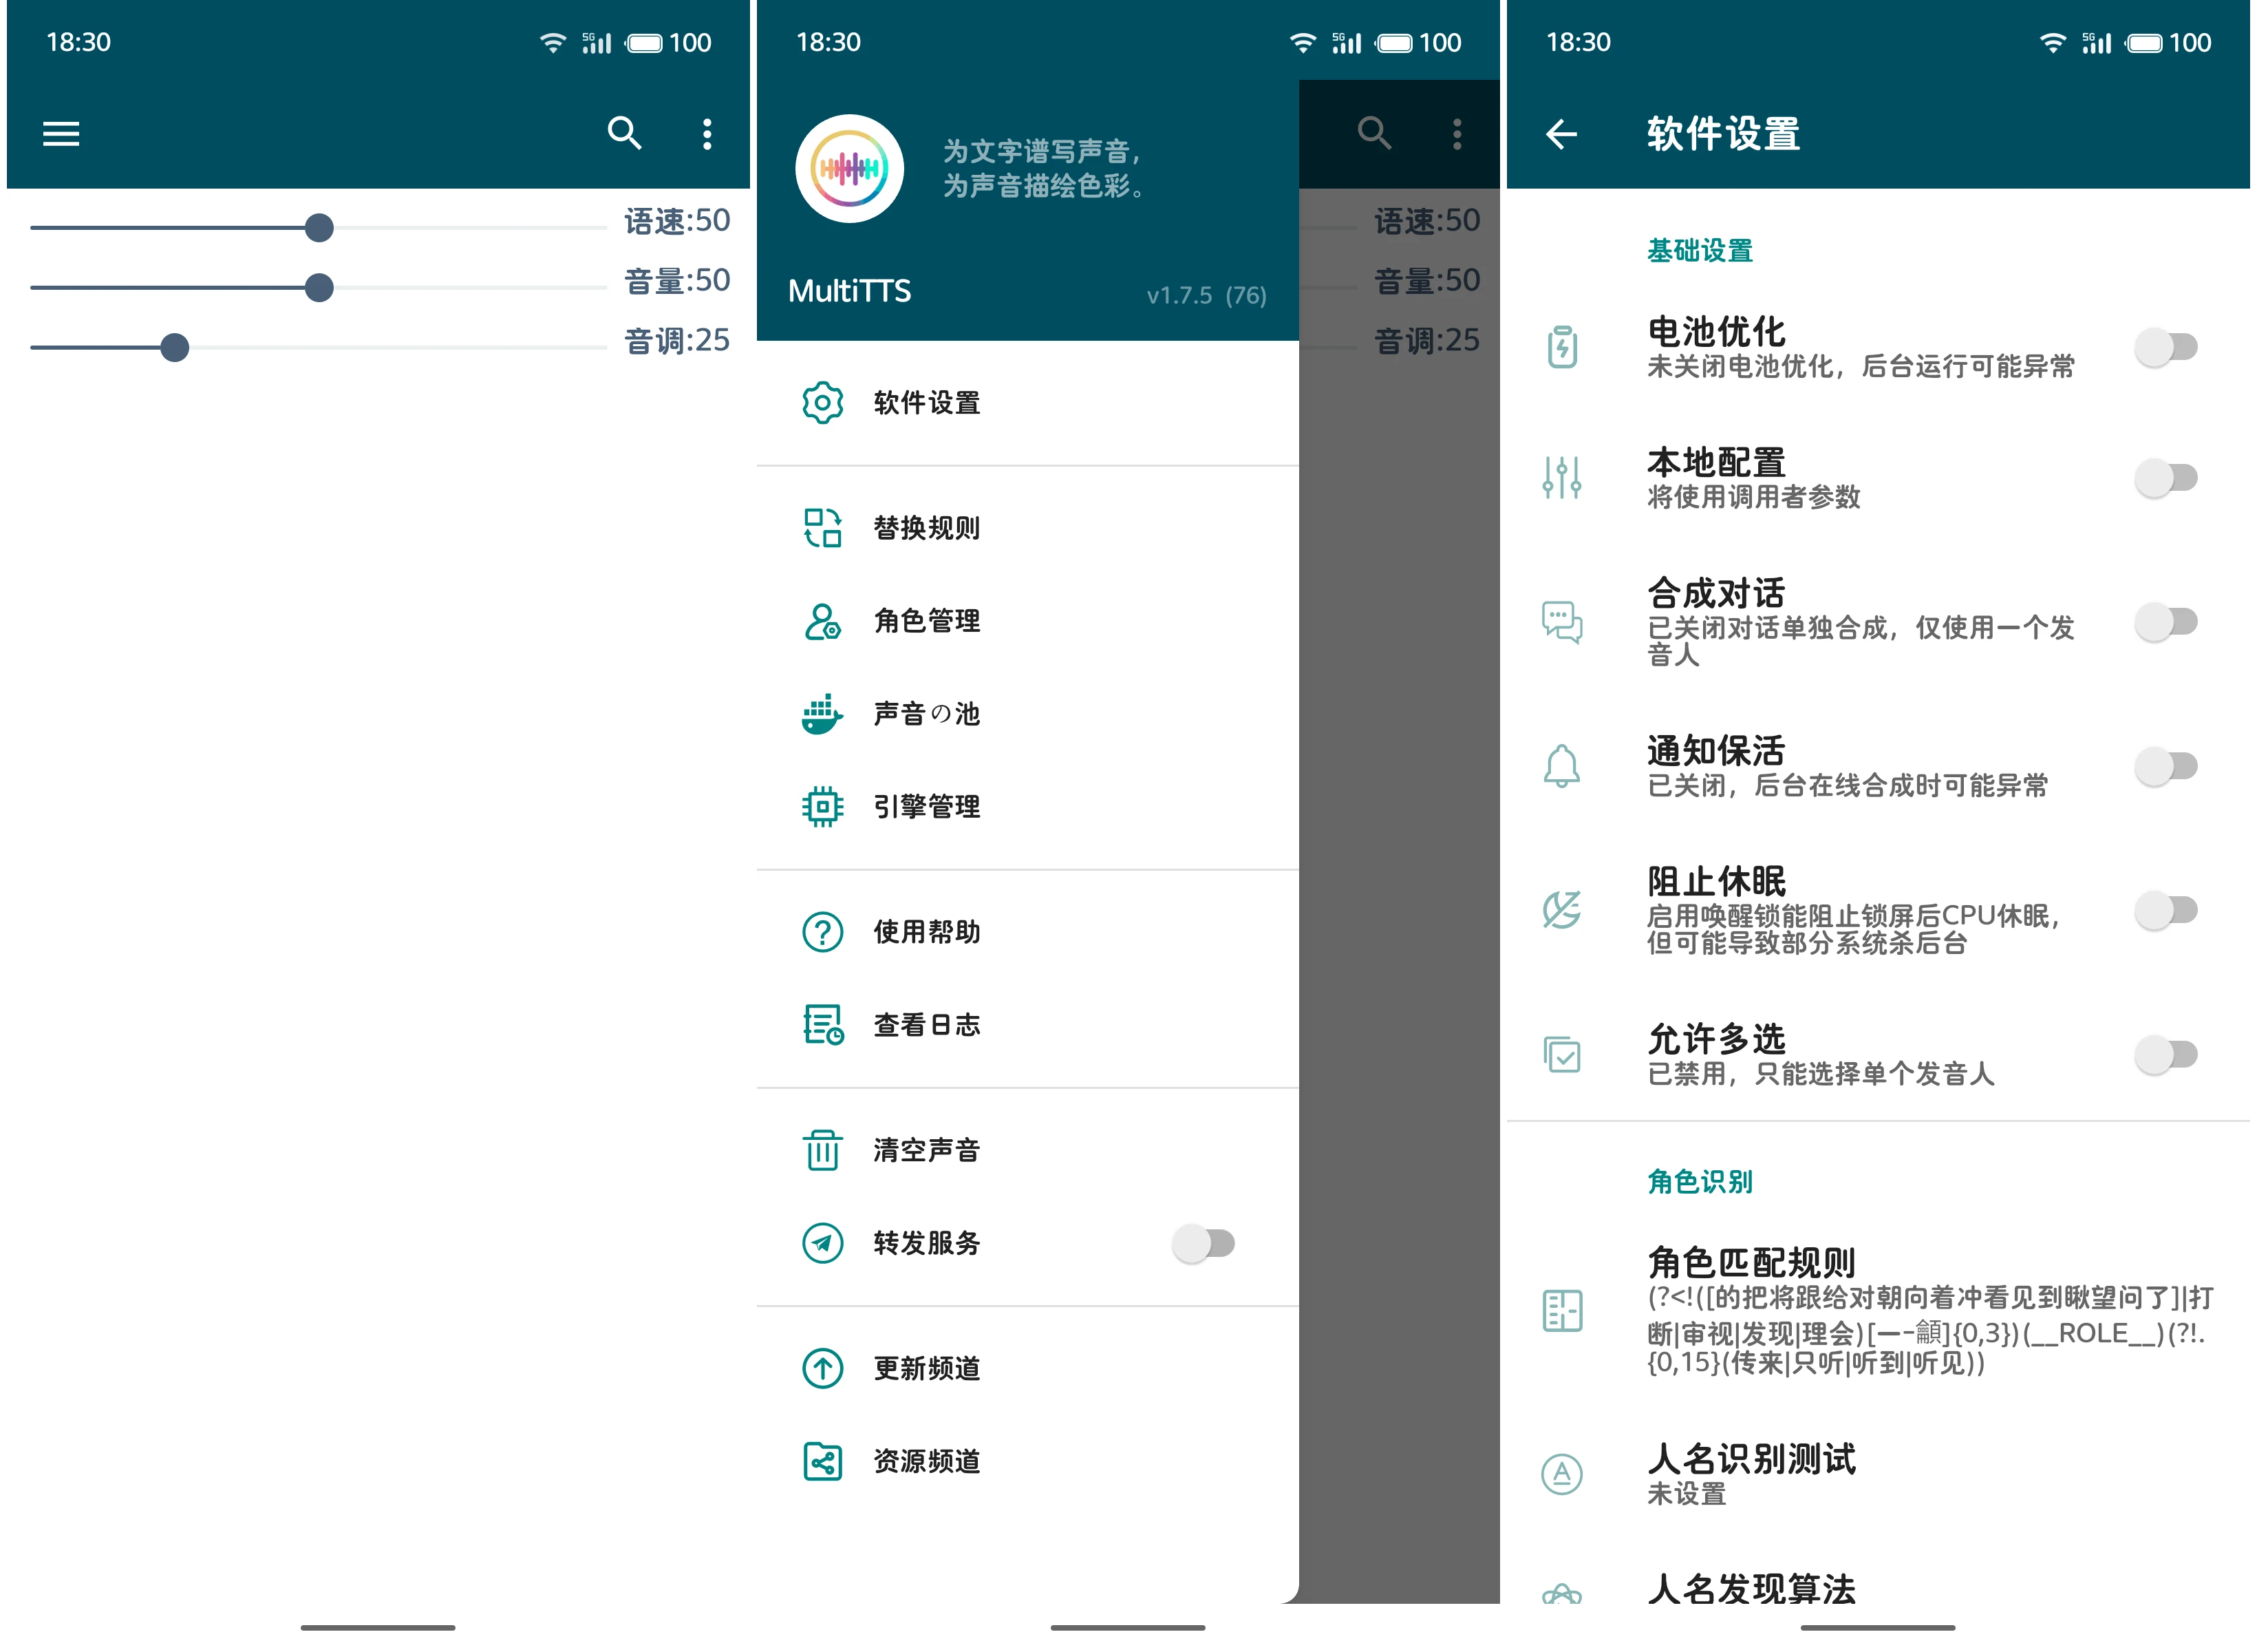Viewport: 2257px width, 1652px height.
Task: Open the hamburger menu on the main screen
Action: (x=61, y=134)
